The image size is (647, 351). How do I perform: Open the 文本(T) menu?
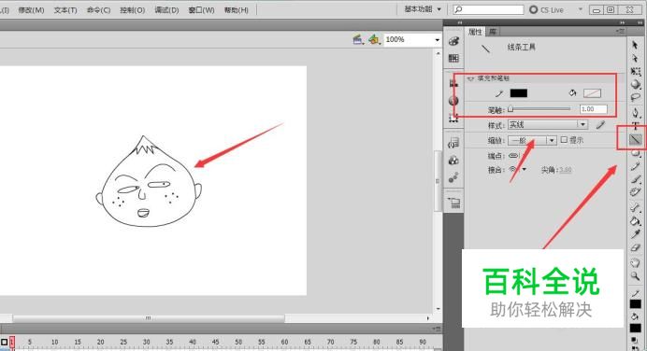pyautogui.click(x=65, y=10)
